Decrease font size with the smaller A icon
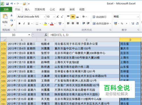 click(x=62, y=17)
